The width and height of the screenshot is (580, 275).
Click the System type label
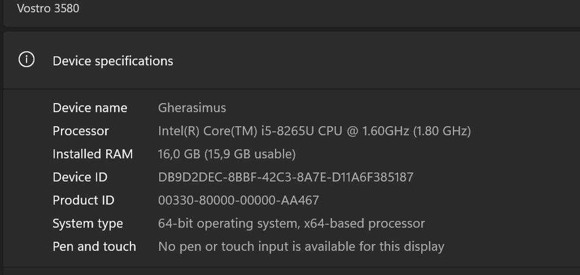coord(88,223)
